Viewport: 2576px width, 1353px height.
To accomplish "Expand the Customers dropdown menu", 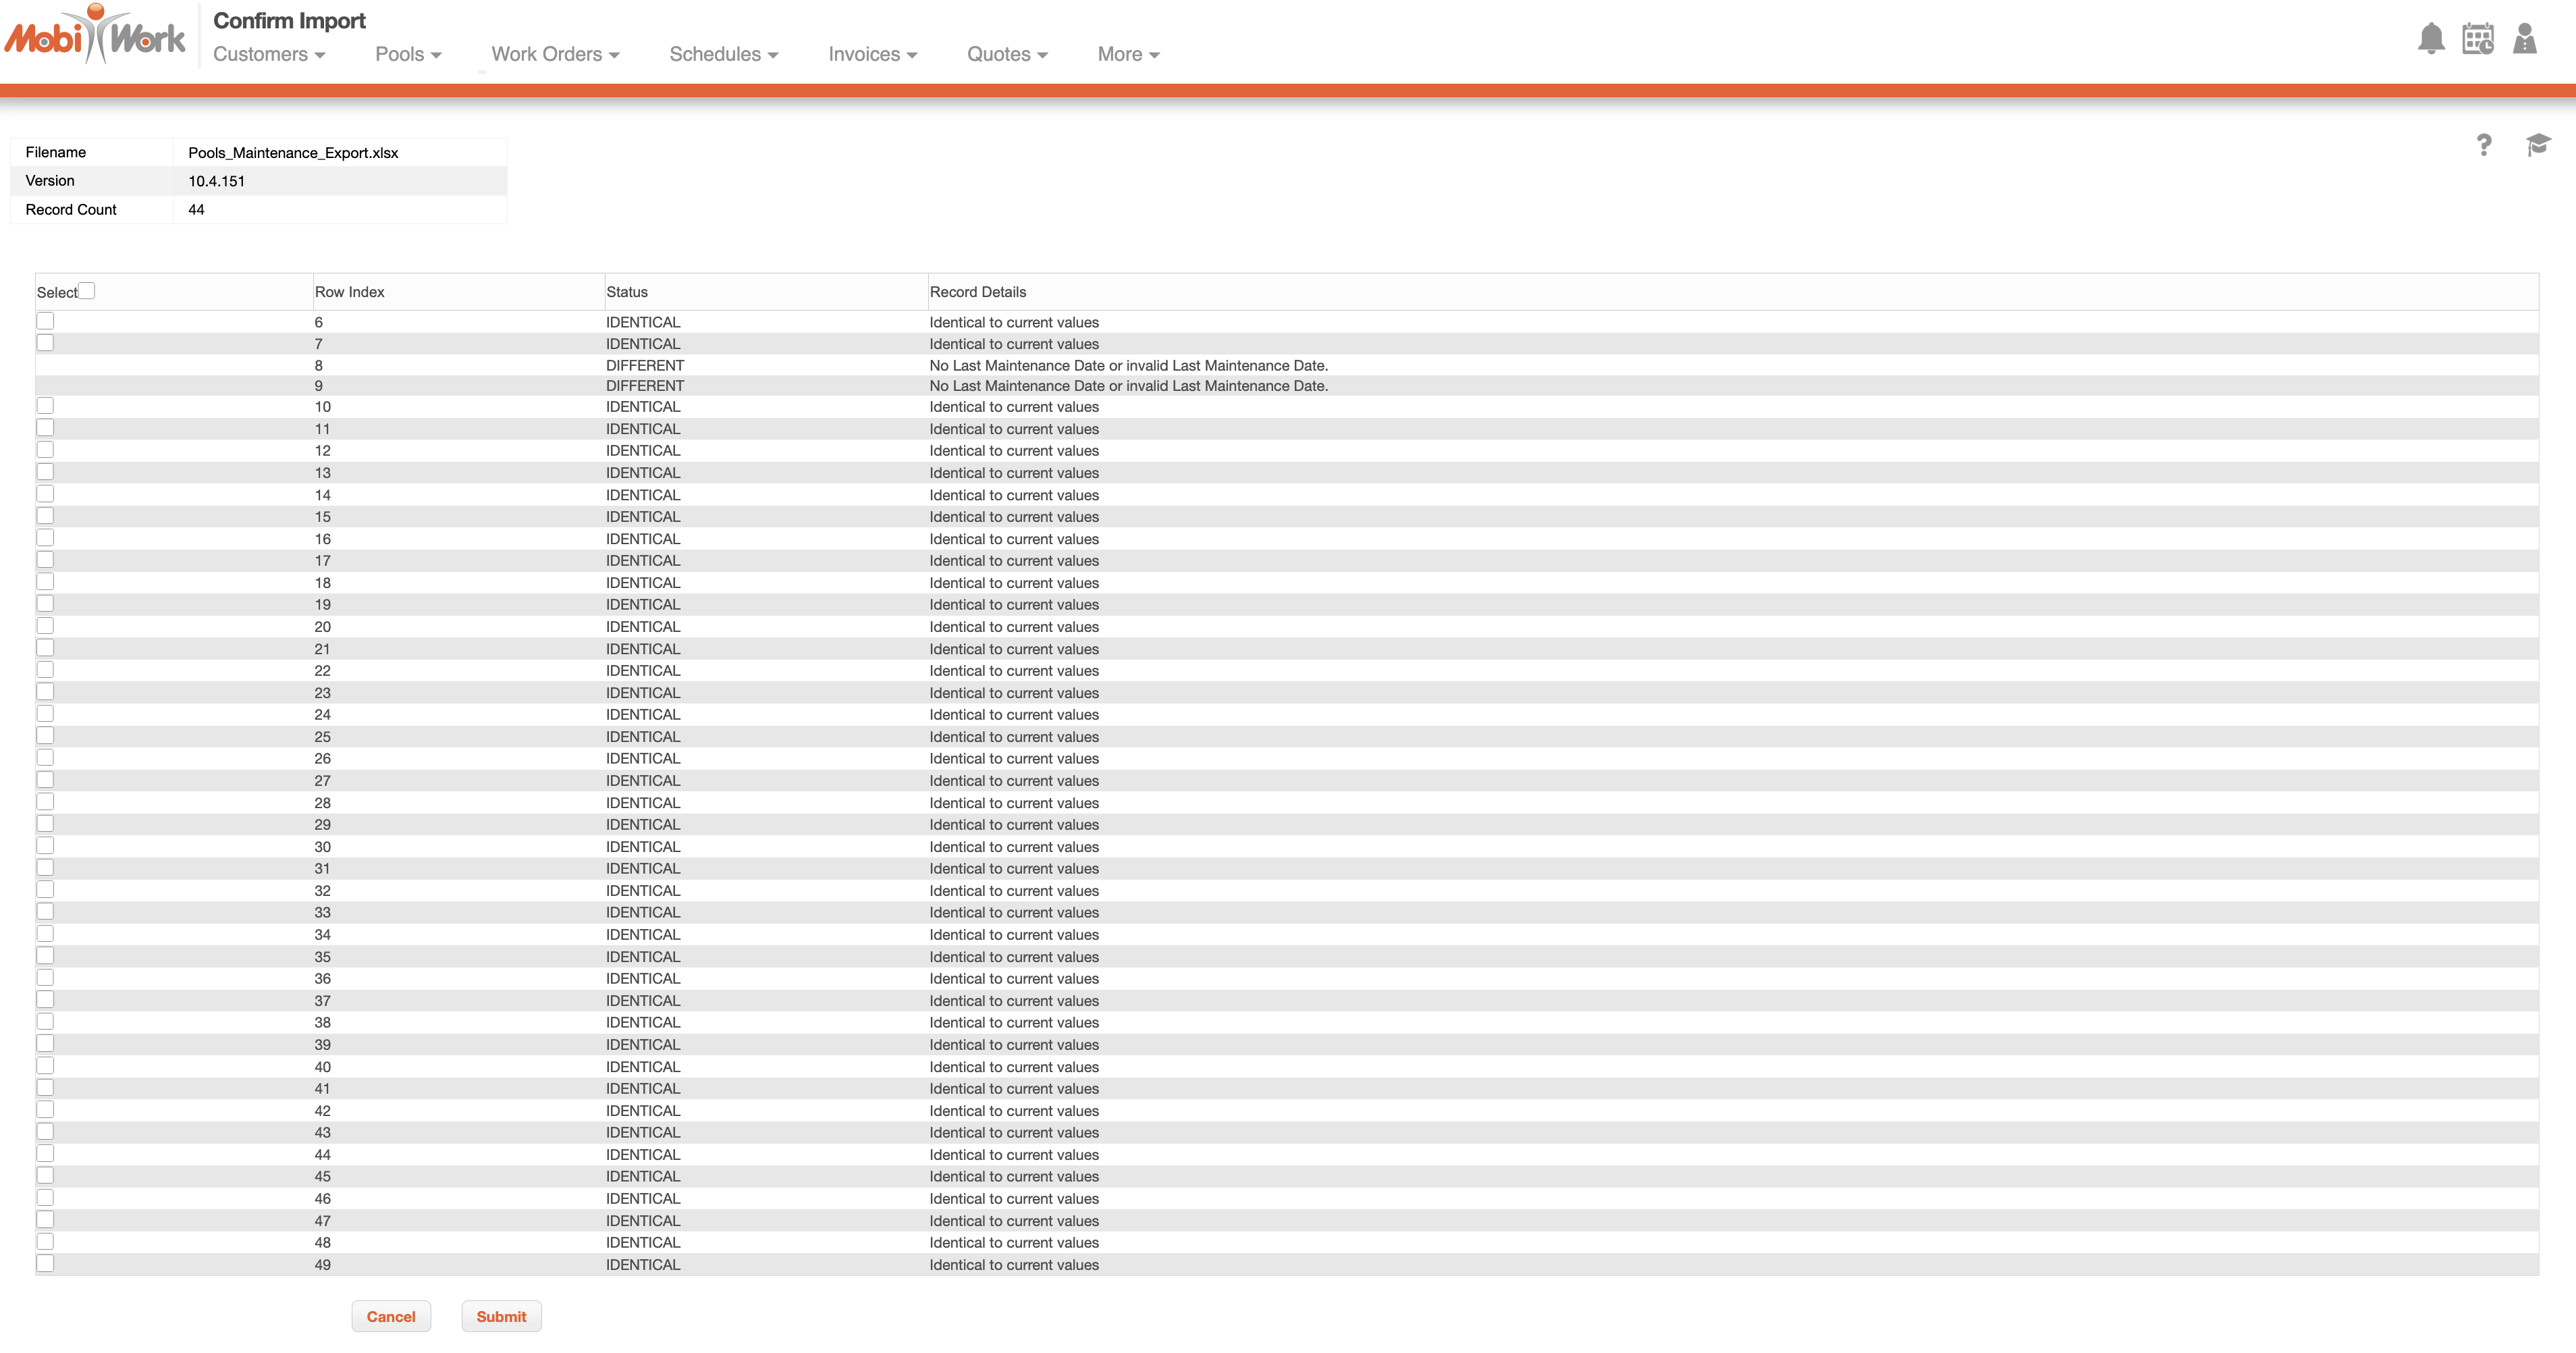I will (x=269, y=54).
